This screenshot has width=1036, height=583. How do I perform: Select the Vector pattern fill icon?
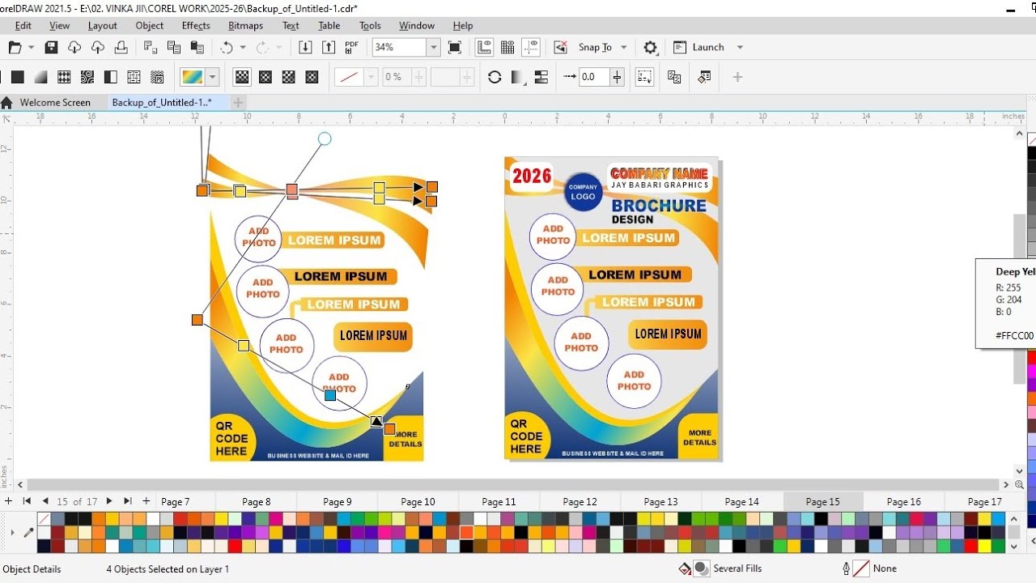[64, 77]
